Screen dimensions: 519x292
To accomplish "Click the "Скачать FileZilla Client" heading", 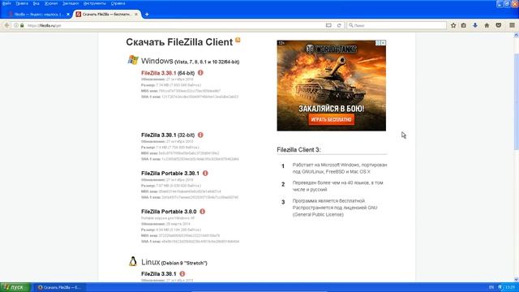I will coord(179,42).
